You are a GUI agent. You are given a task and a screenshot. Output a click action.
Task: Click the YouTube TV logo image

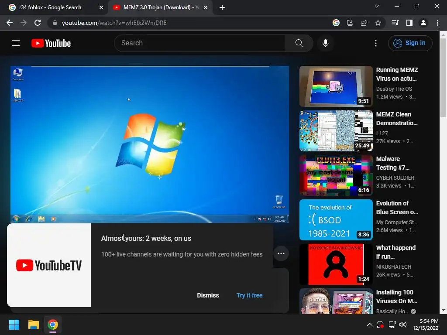point(49,265)
